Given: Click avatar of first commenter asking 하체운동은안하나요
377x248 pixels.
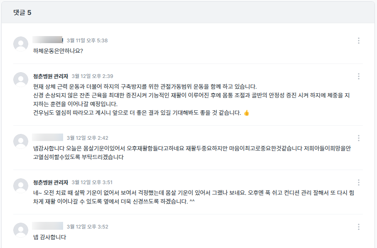Looking at the screenshot, I should tap(21, 44).
